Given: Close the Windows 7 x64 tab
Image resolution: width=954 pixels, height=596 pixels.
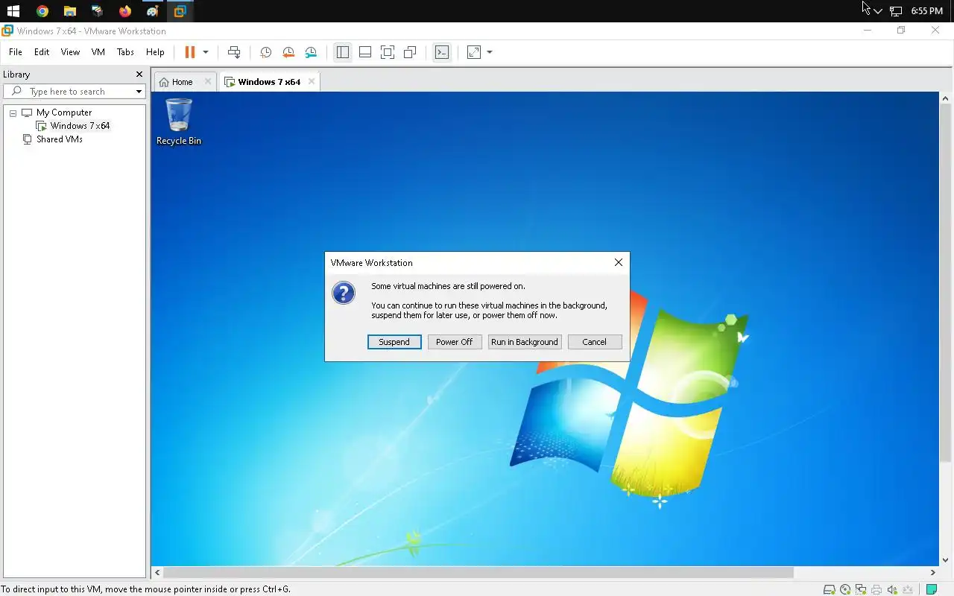Looking at the screenshot, I should click(x=312, y=82).
